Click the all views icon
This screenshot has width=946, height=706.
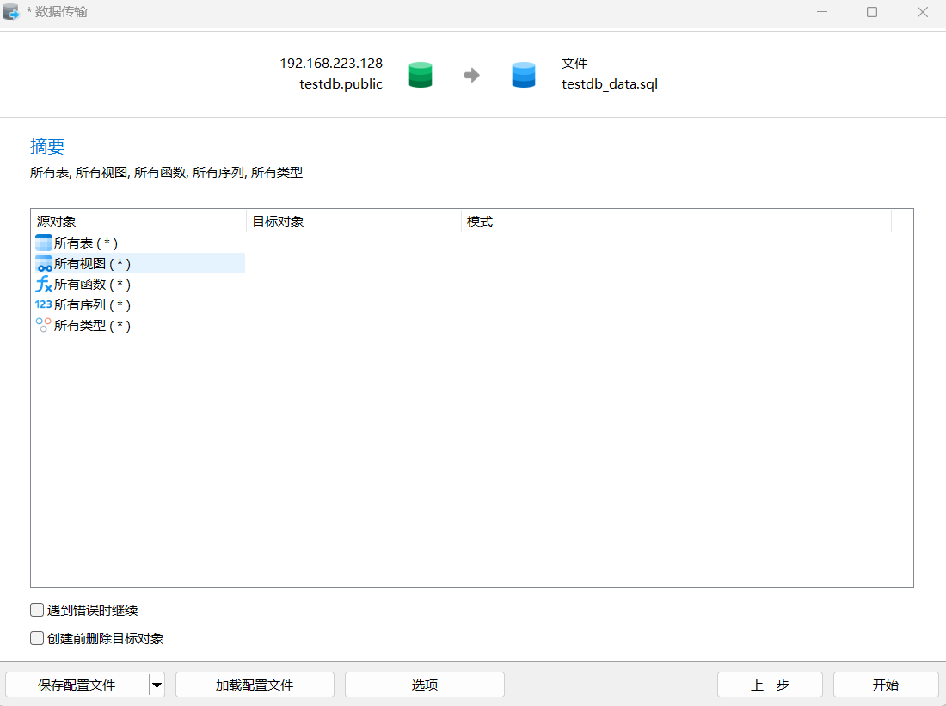tap(43, 263)
